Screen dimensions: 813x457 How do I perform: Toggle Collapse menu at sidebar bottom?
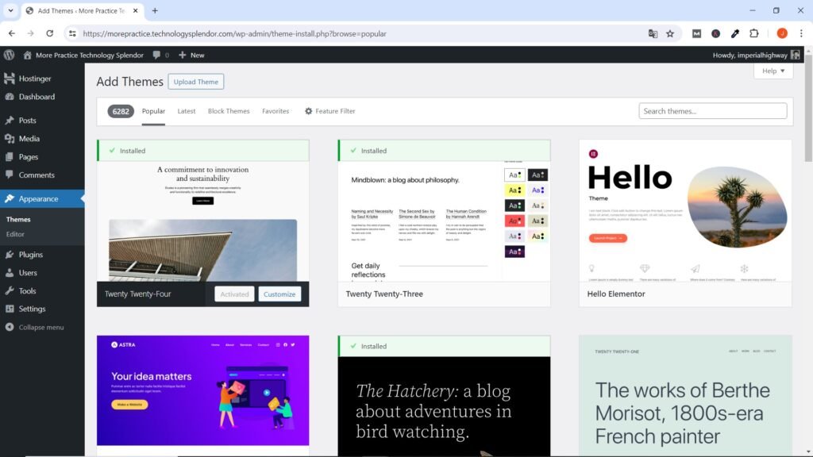click(x=10, y=327)
